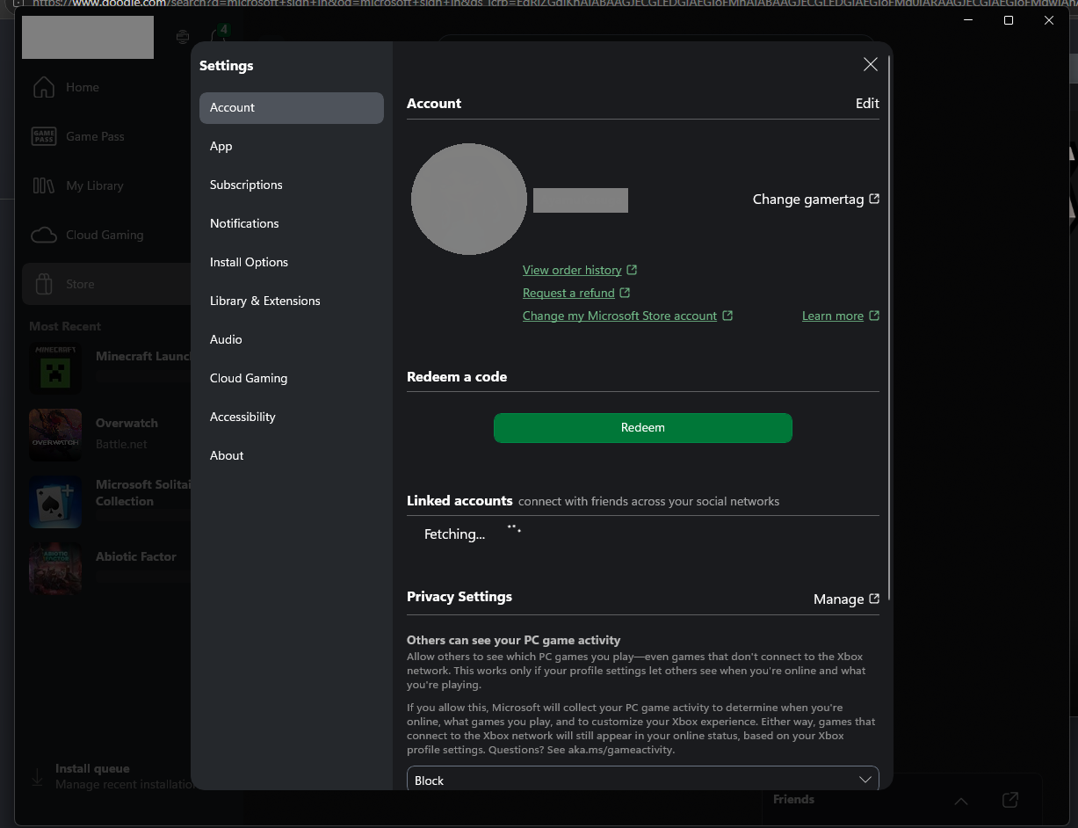Maximize the Xbox app window
1078x828 pixels.
[x=1009, y=20]
